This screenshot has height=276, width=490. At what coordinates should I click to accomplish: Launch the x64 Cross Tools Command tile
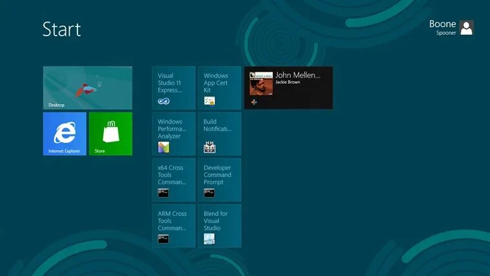pyautogui.click(x=174, y=180)
